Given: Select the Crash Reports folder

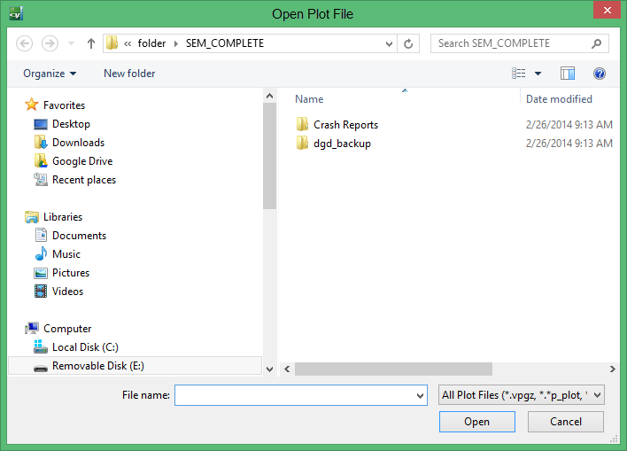Looking at the screenshot, I should [345, 125].
